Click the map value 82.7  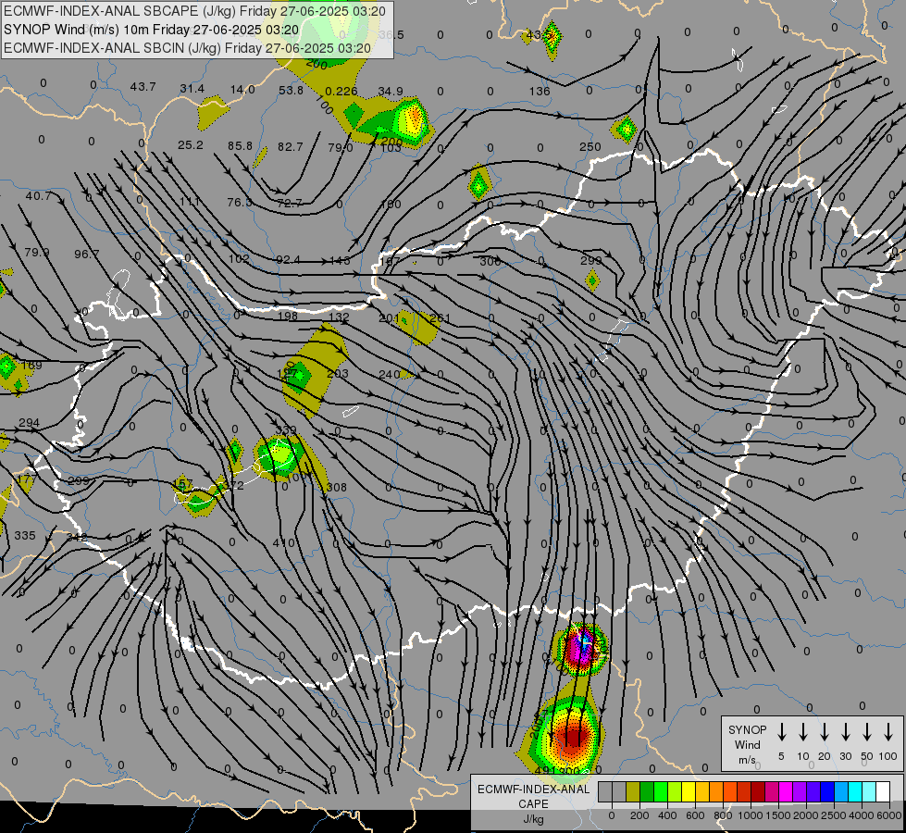(290, 147)
